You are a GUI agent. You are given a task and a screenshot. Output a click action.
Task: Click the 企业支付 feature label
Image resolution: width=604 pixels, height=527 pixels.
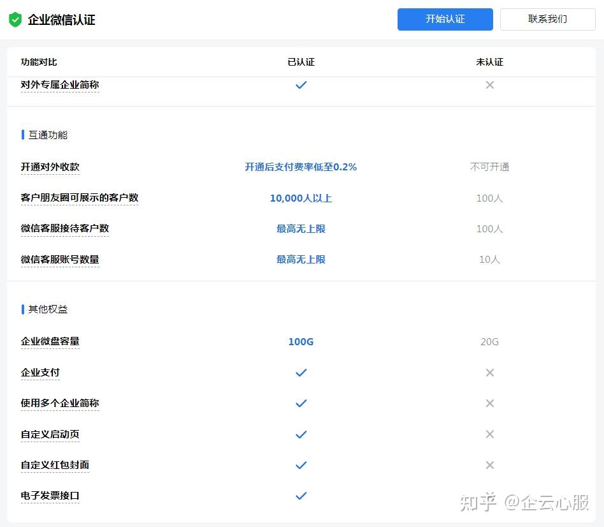[x=40, y=373]
